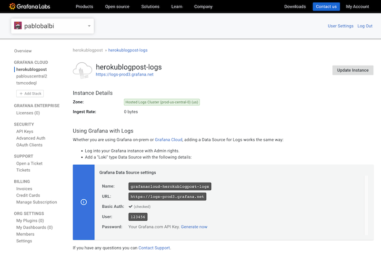Expand the Solutions menu

coord(150,7)
